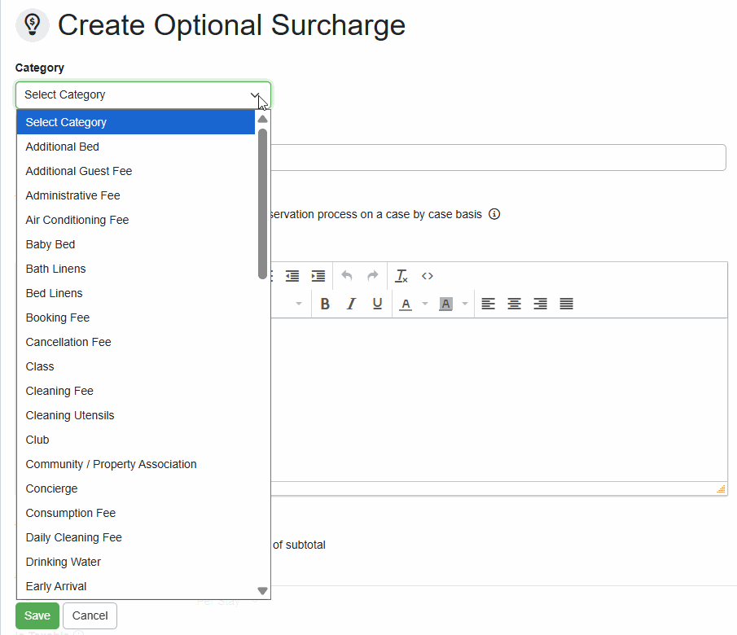Click inside the rich text editor body

499,400
